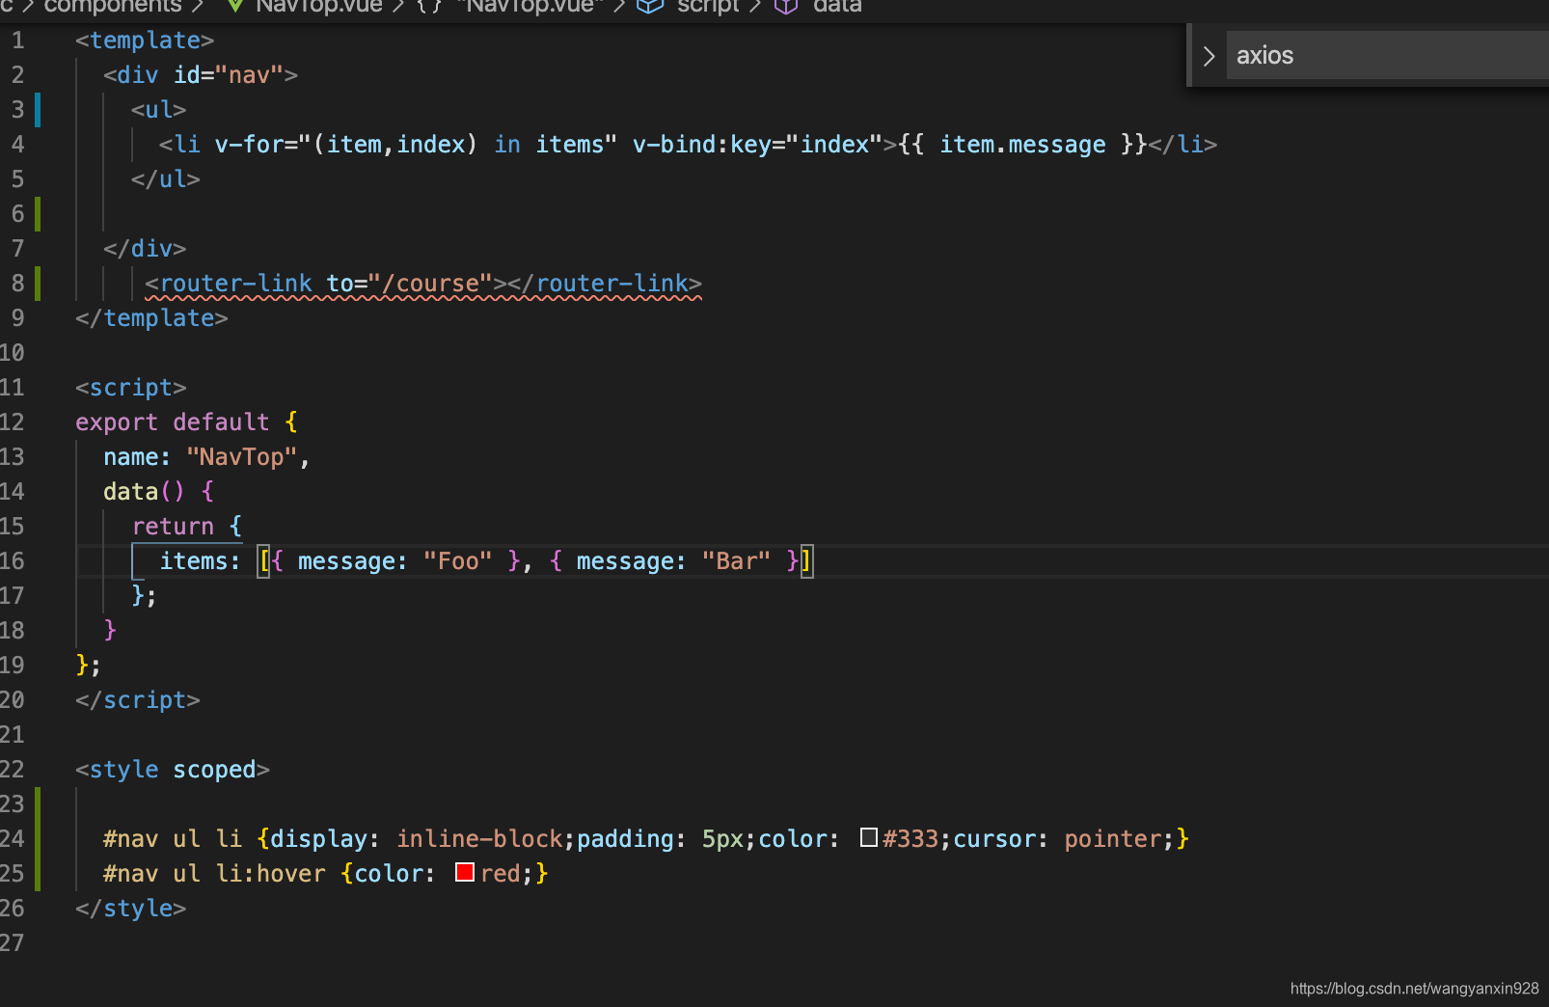Click the export default keyword
The image size is (1549, 1007).
(x=173, y=422)
